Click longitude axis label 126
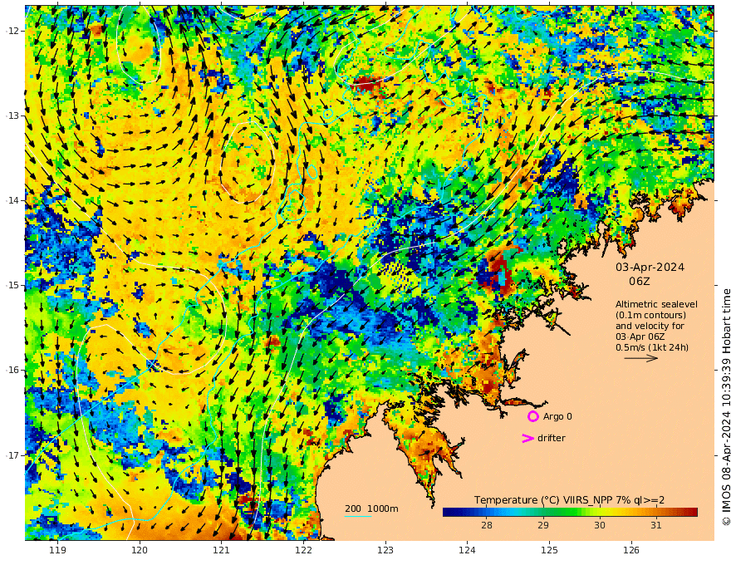This screenshot has height=565, width=731. tap(631, 550)
